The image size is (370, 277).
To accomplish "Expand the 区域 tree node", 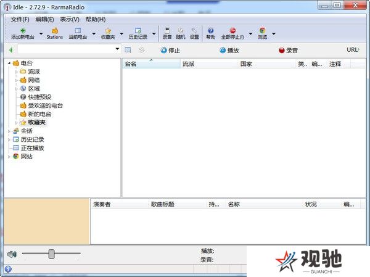I will pos(16,89).
